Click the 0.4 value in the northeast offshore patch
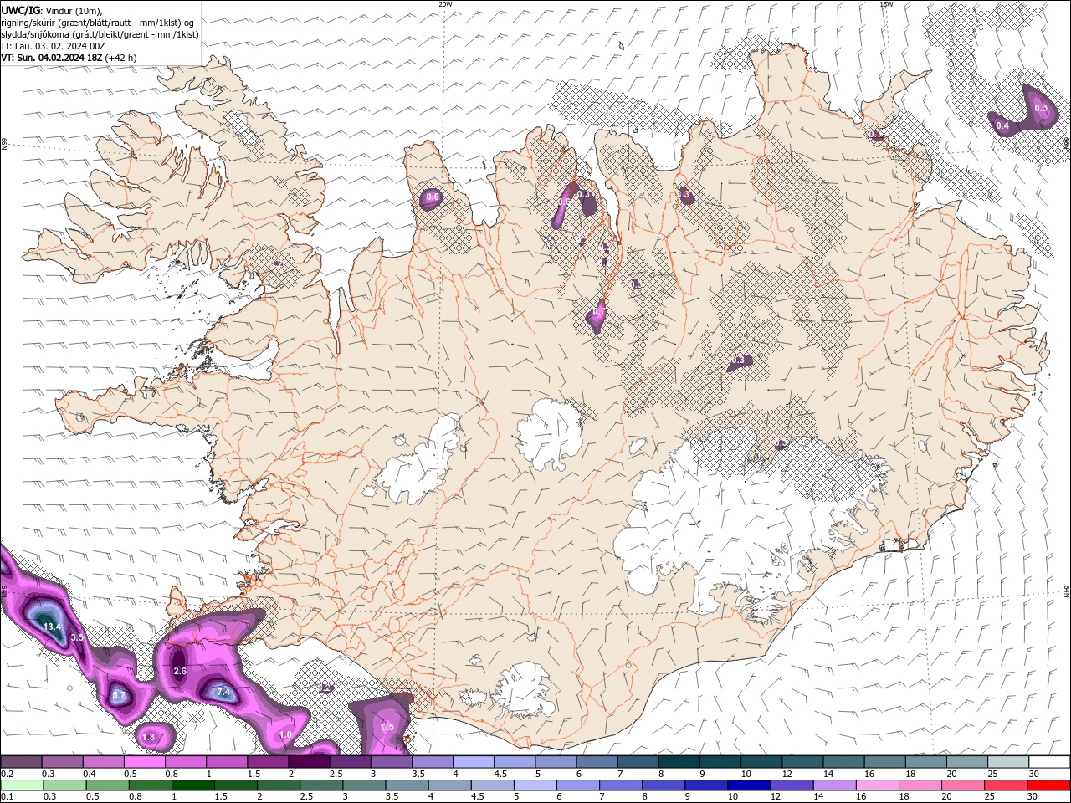 (1002, 126)
